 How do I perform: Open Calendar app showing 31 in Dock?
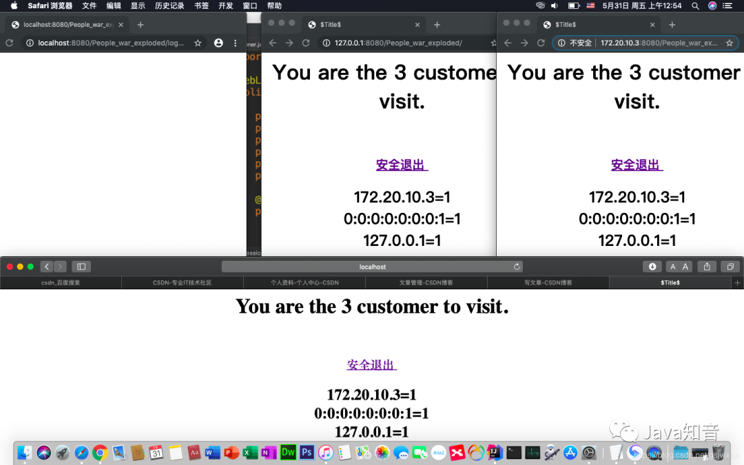pos(156,453)
